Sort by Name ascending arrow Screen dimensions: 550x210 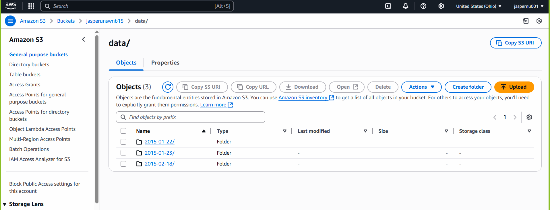204,131
